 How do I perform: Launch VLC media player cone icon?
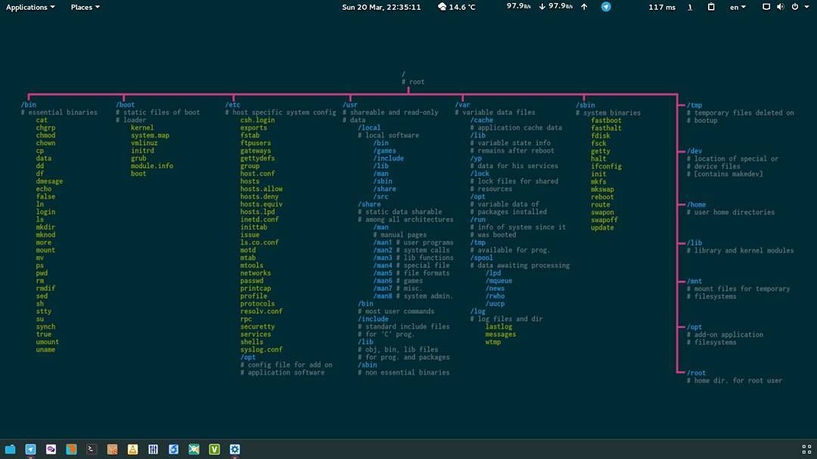pyautogui.click(x=132, y=449)
